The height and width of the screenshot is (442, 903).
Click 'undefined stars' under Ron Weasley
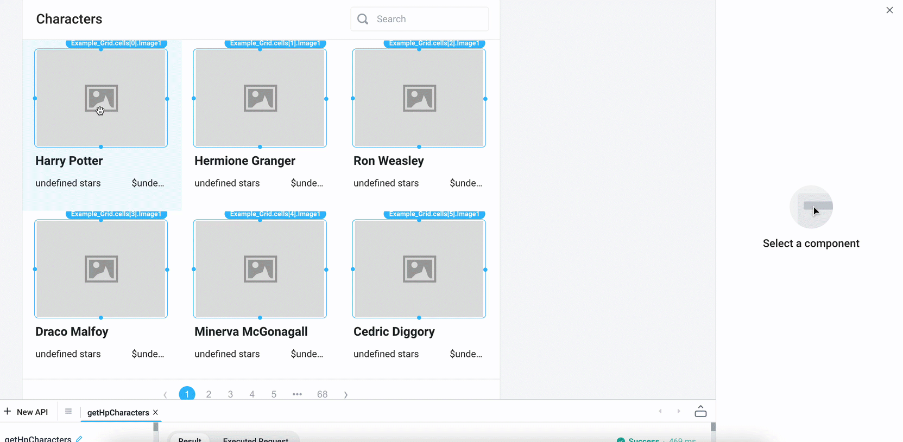point(386,183)
